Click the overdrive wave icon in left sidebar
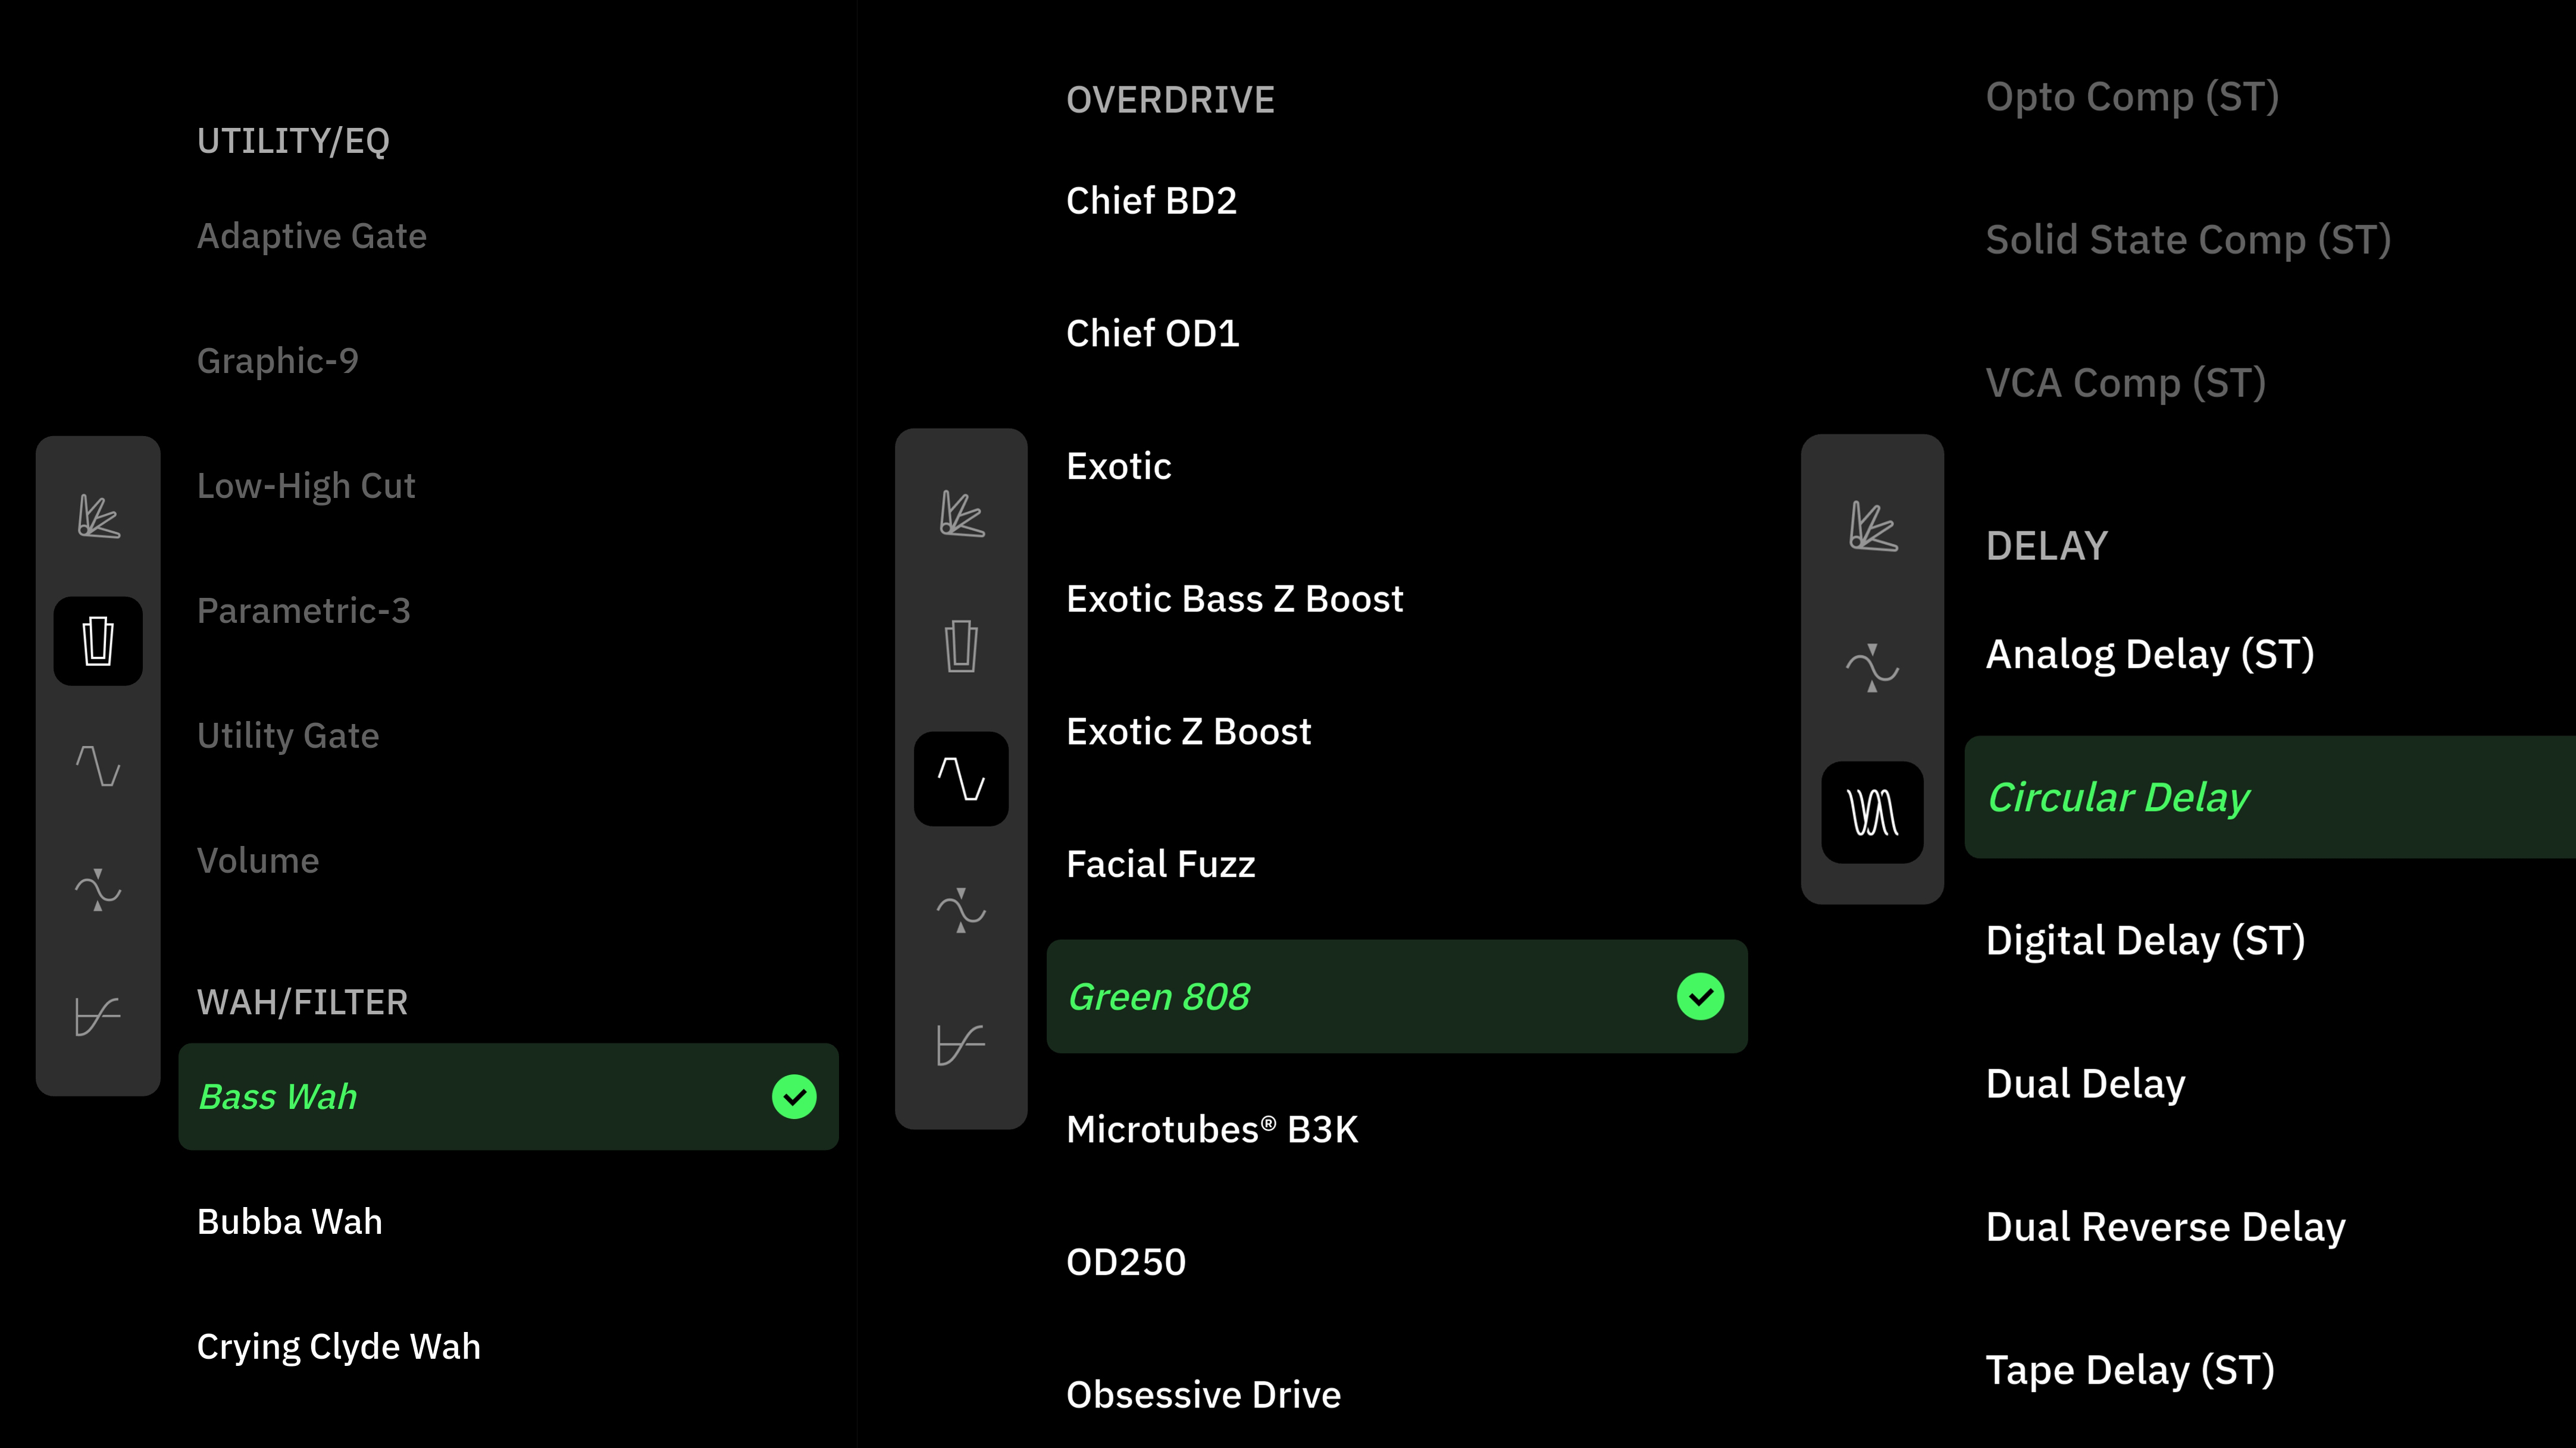Screen dimensions: 2576x1448 coord(98,766)
